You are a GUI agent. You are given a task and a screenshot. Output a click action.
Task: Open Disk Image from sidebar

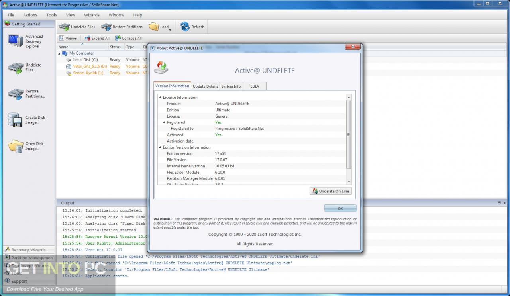click(x=16, y=146)
